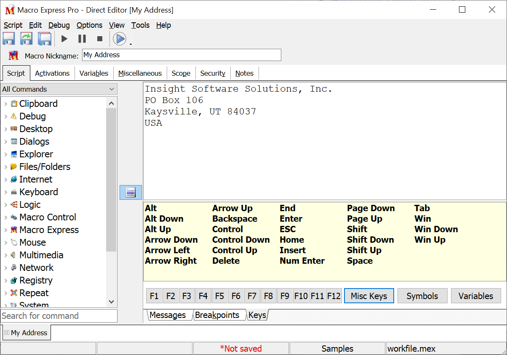
Task: Expand the Clipboard command category
Action: (5, 104)
